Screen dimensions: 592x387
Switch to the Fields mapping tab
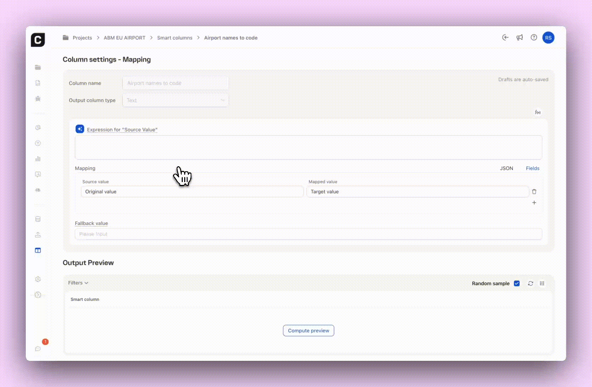coord(533,168)
